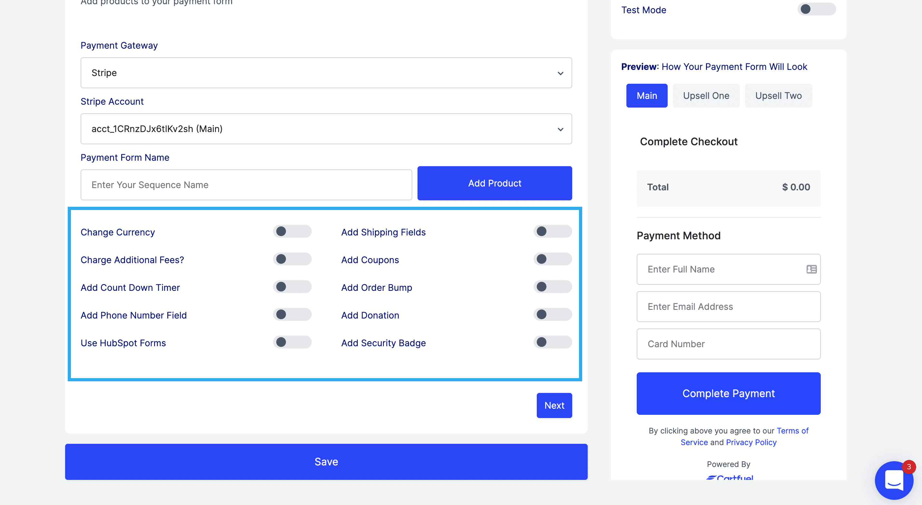Select the Upsell Two preview tab
This screenshot has width=922, height=505.
pyautogui.click(x=778, y=95)
